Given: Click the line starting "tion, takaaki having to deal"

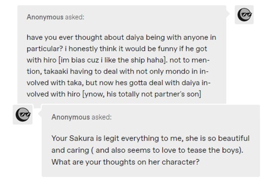Looking at the screenshot, I should 118,71.
